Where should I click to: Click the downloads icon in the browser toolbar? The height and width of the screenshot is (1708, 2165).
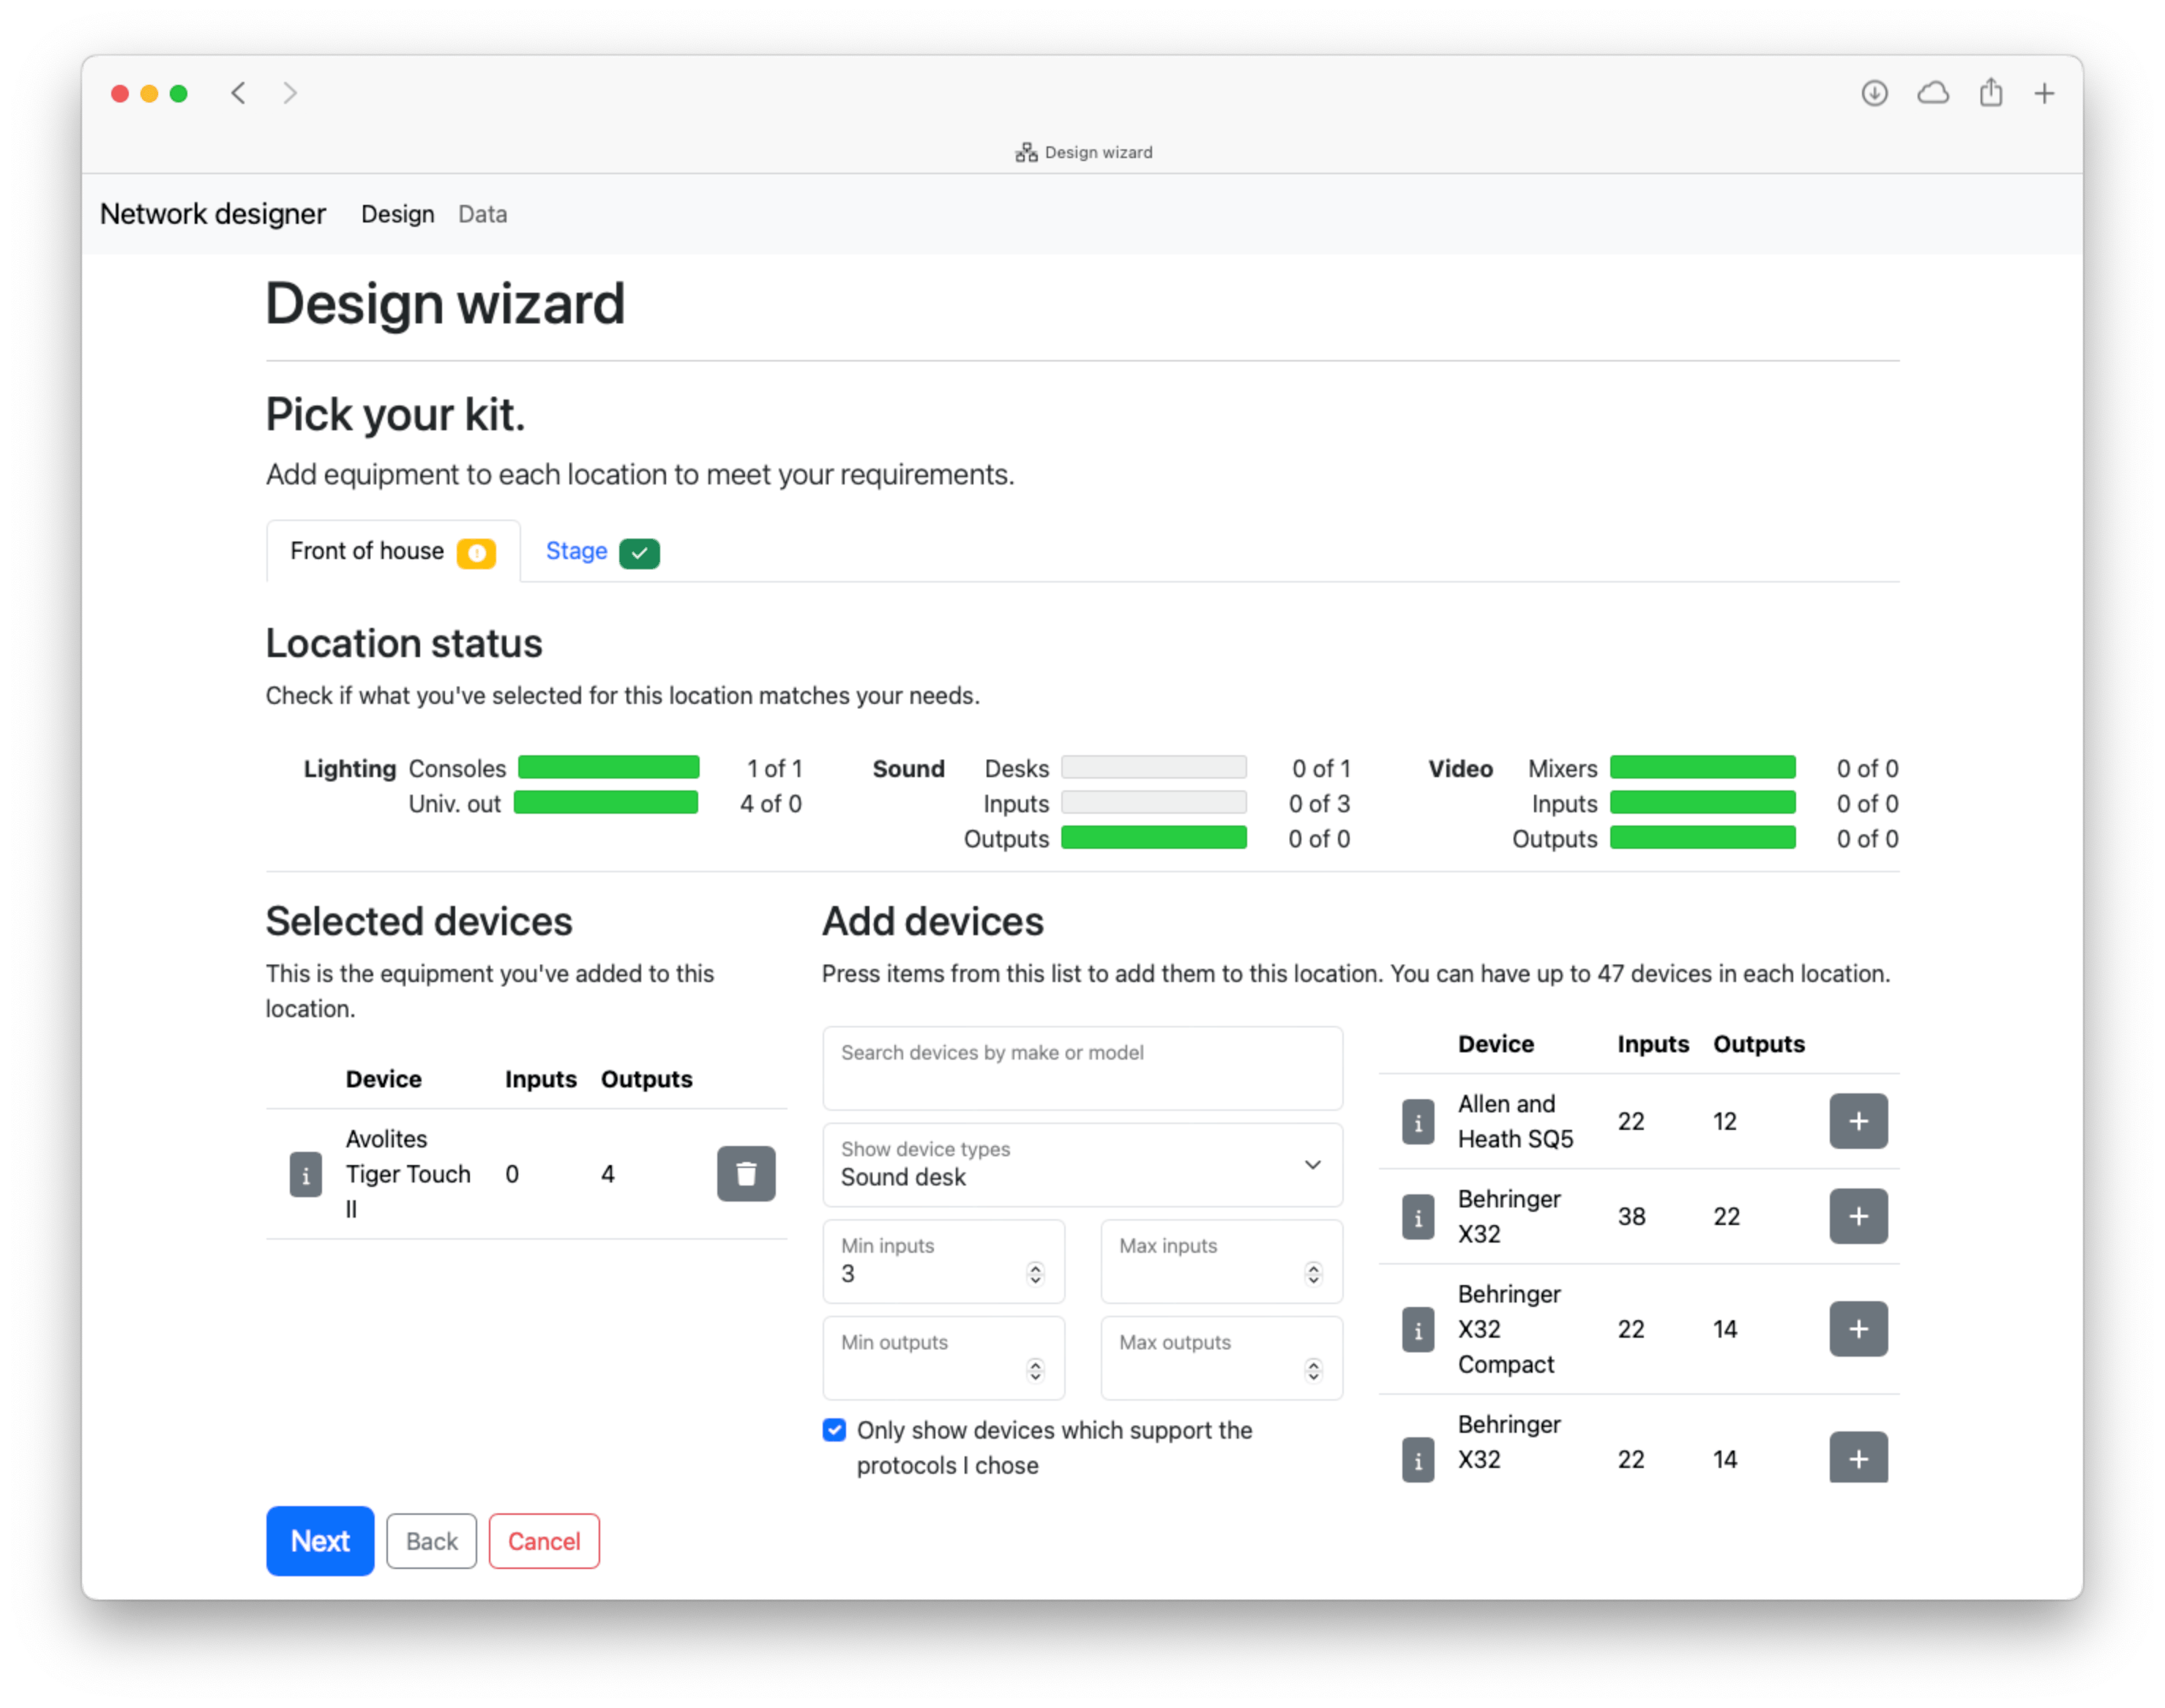click(1876, 92)
